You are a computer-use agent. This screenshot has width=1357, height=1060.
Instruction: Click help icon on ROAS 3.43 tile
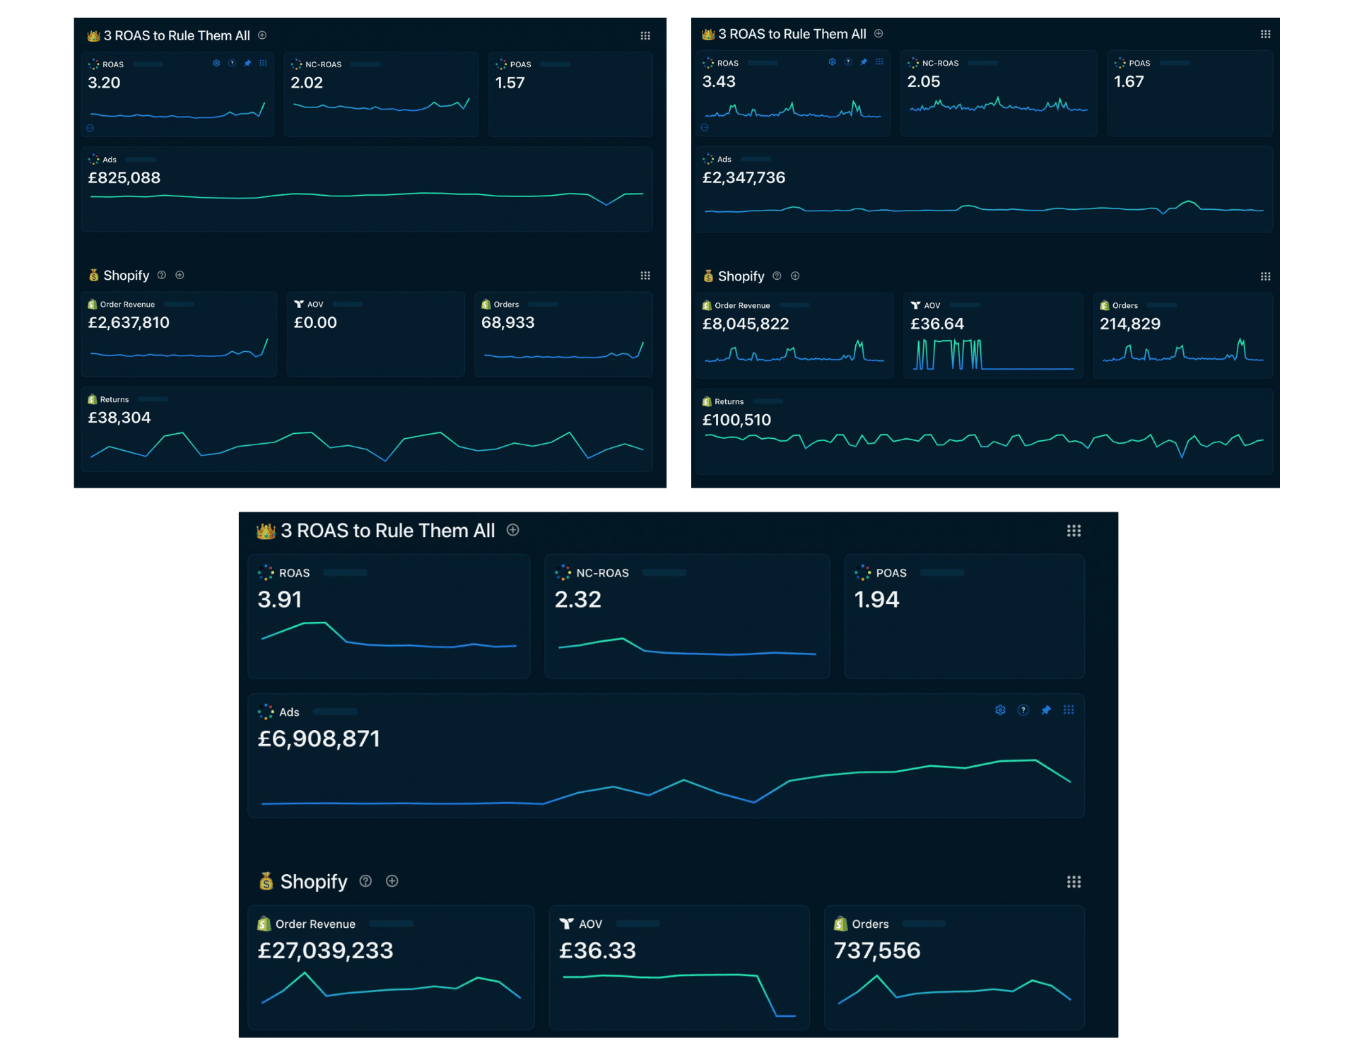[848, 61]
